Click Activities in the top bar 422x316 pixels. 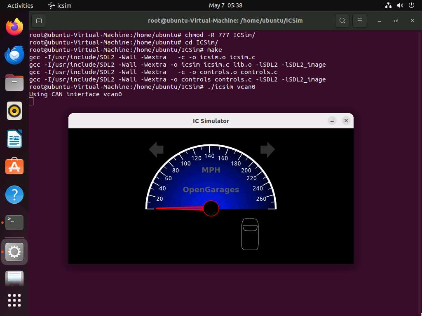(x=20, y=5)
